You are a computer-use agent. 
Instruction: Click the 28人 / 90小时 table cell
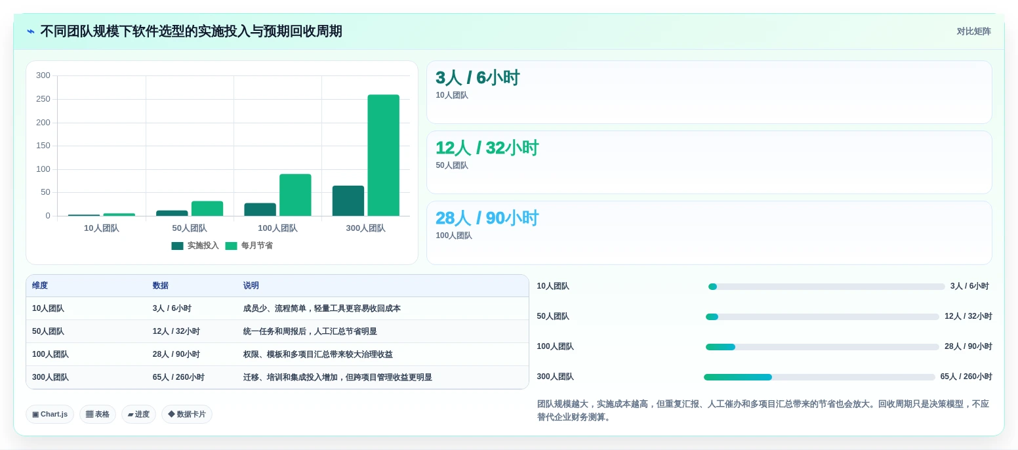[192, 354]
